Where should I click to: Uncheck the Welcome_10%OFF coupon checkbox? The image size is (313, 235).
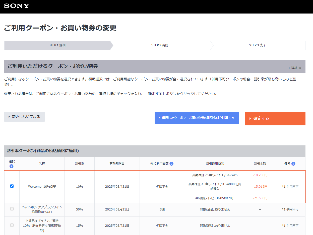(x=12, y=186)
